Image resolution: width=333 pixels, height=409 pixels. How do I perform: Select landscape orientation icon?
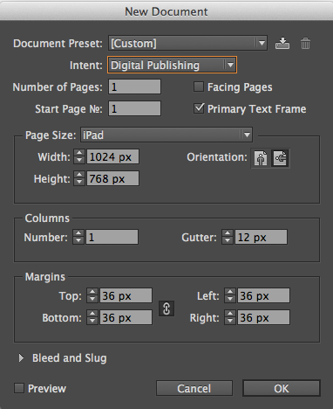[280, 158]
